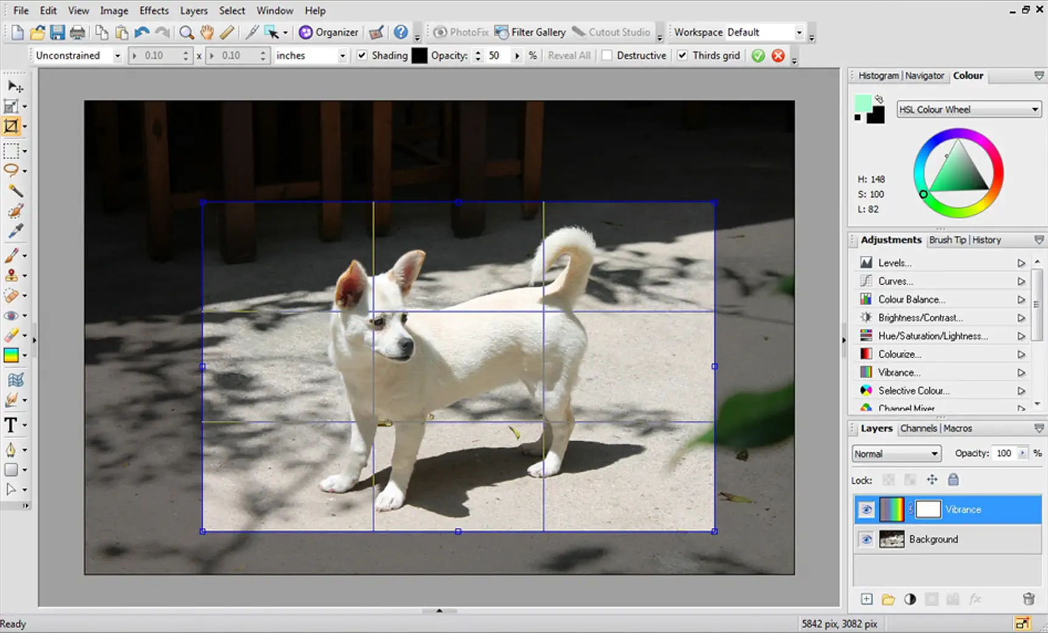Enable the Destructive checkbox
1048x633 pixels.
(607, 55)
